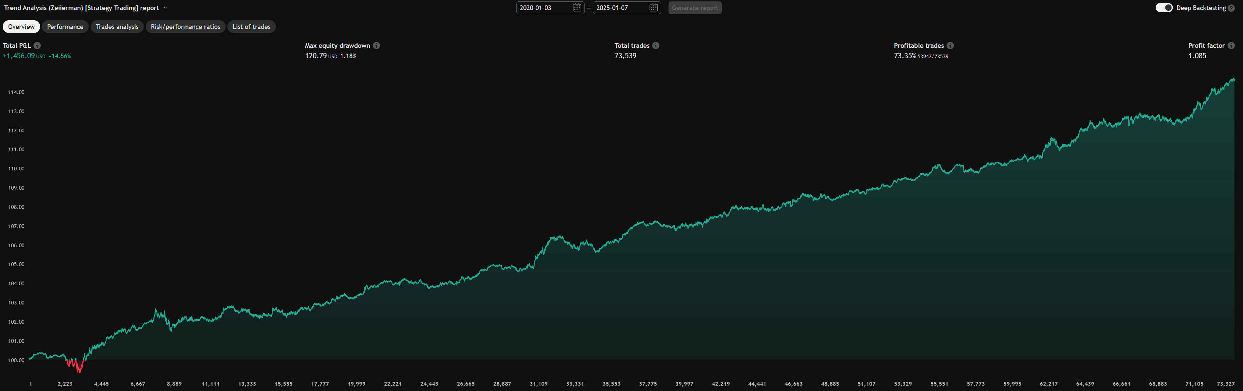Click help icon beside Deep Backtesting
Image resolution: width=1243 pixels, height=391 pixels.
1231,8
